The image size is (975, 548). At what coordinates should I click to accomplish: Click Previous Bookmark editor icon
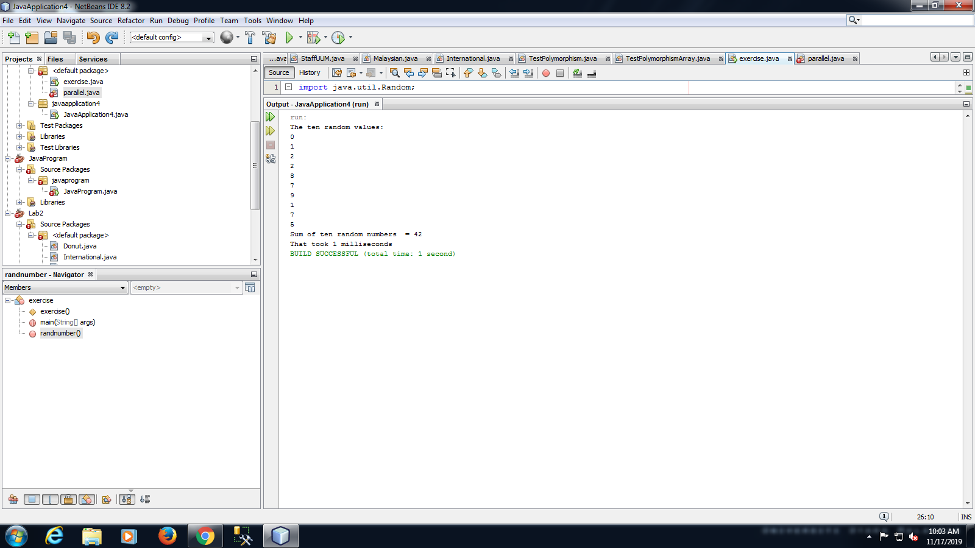(468, 73)
